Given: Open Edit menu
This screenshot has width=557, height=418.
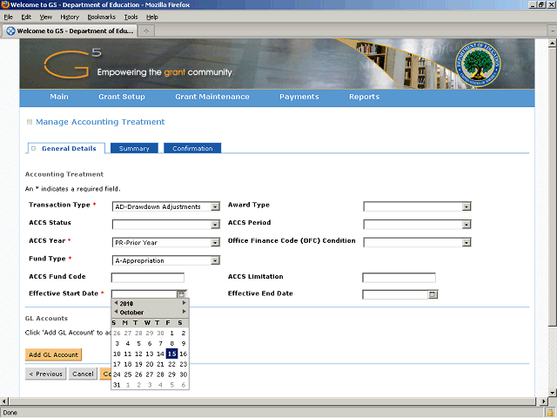Looking at the screenshot, I should 26,17.
